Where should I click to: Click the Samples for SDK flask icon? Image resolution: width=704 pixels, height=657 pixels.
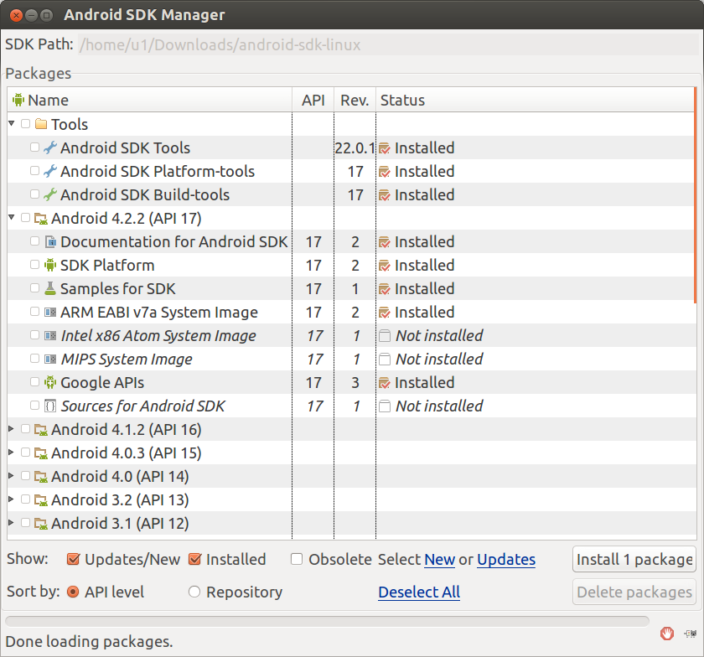coord(50,288)
